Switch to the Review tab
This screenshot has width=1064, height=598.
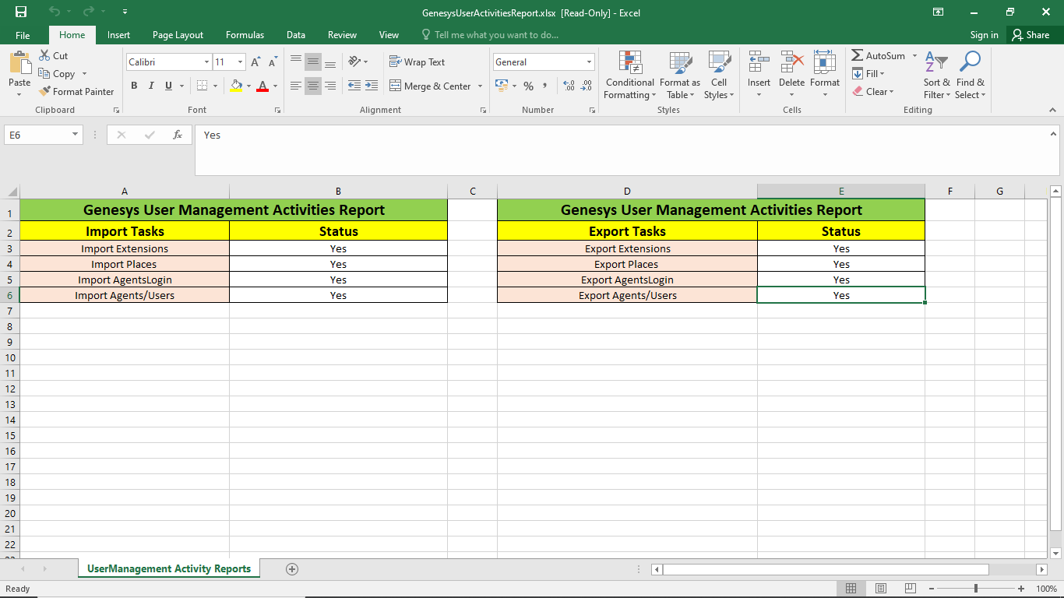tap(342, 35)
